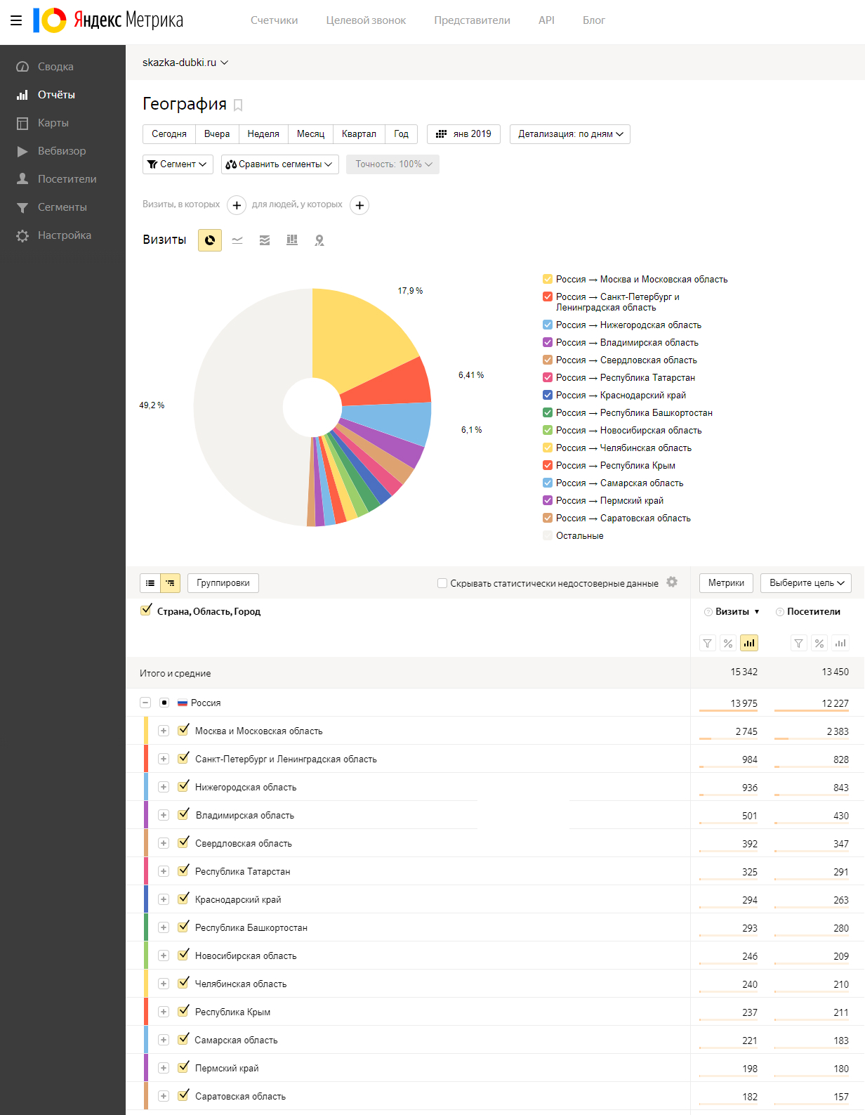Switch to stacked area chart view
Image resolution: width=865 pixels, height=1115 pixels.
[265, 240]
